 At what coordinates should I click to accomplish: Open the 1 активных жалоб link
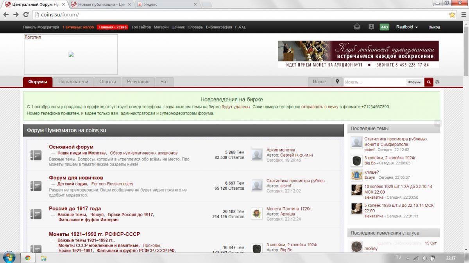[78, 27]
